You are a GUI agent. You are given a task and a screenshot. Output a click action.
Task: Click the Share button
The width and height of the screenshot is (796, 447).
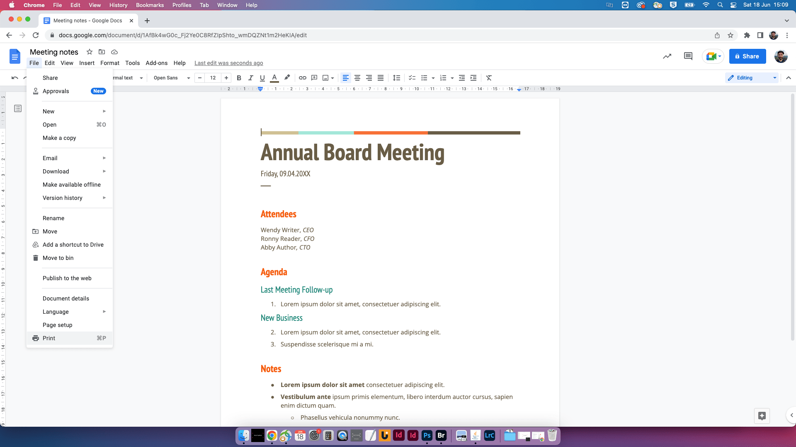coord(747,56)
